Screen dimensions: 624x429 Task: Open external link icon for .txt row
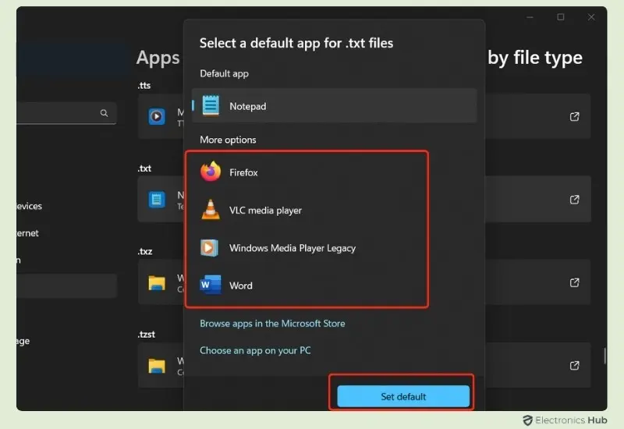(x=575, y=200)
